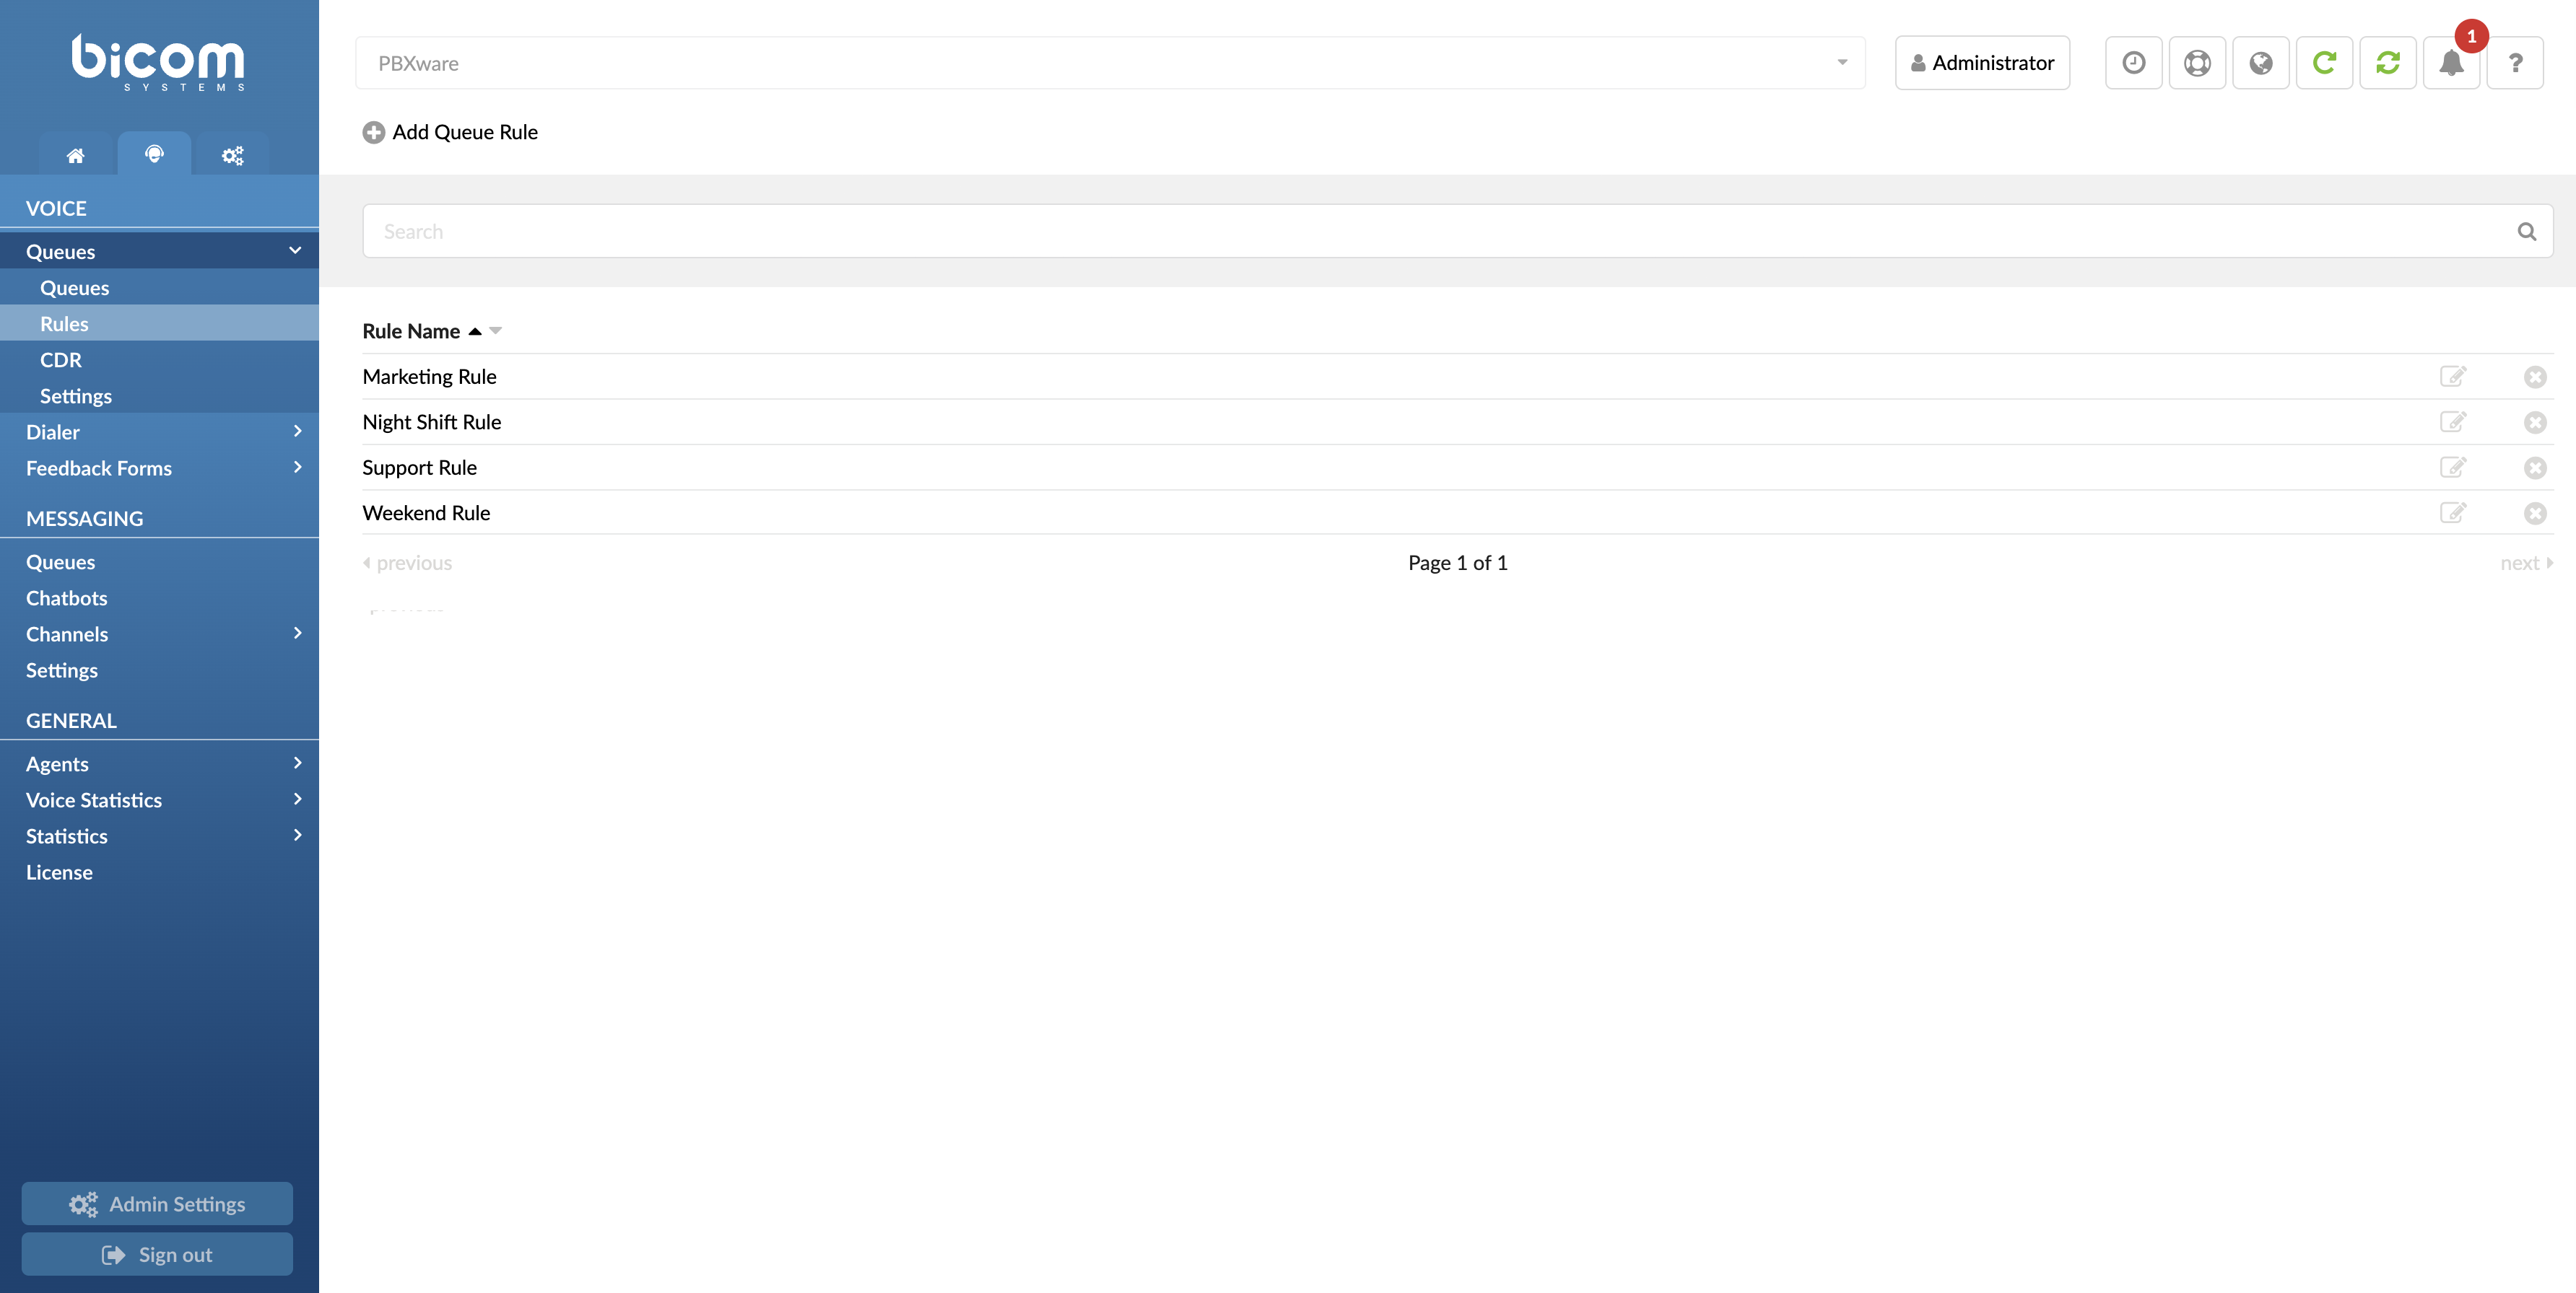Open Messaging Settings
The image size is (2576, 1293).
point(159,670)
